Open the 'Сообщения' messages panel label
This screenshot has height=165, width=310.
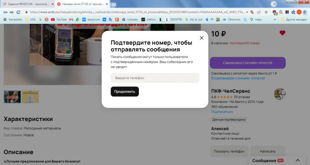[x=264, y=161]
